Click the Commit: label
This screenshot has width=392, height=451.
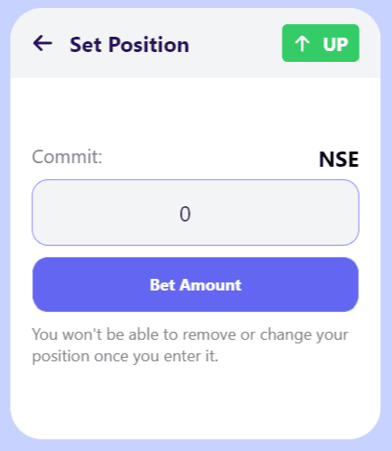coord(67,157)
